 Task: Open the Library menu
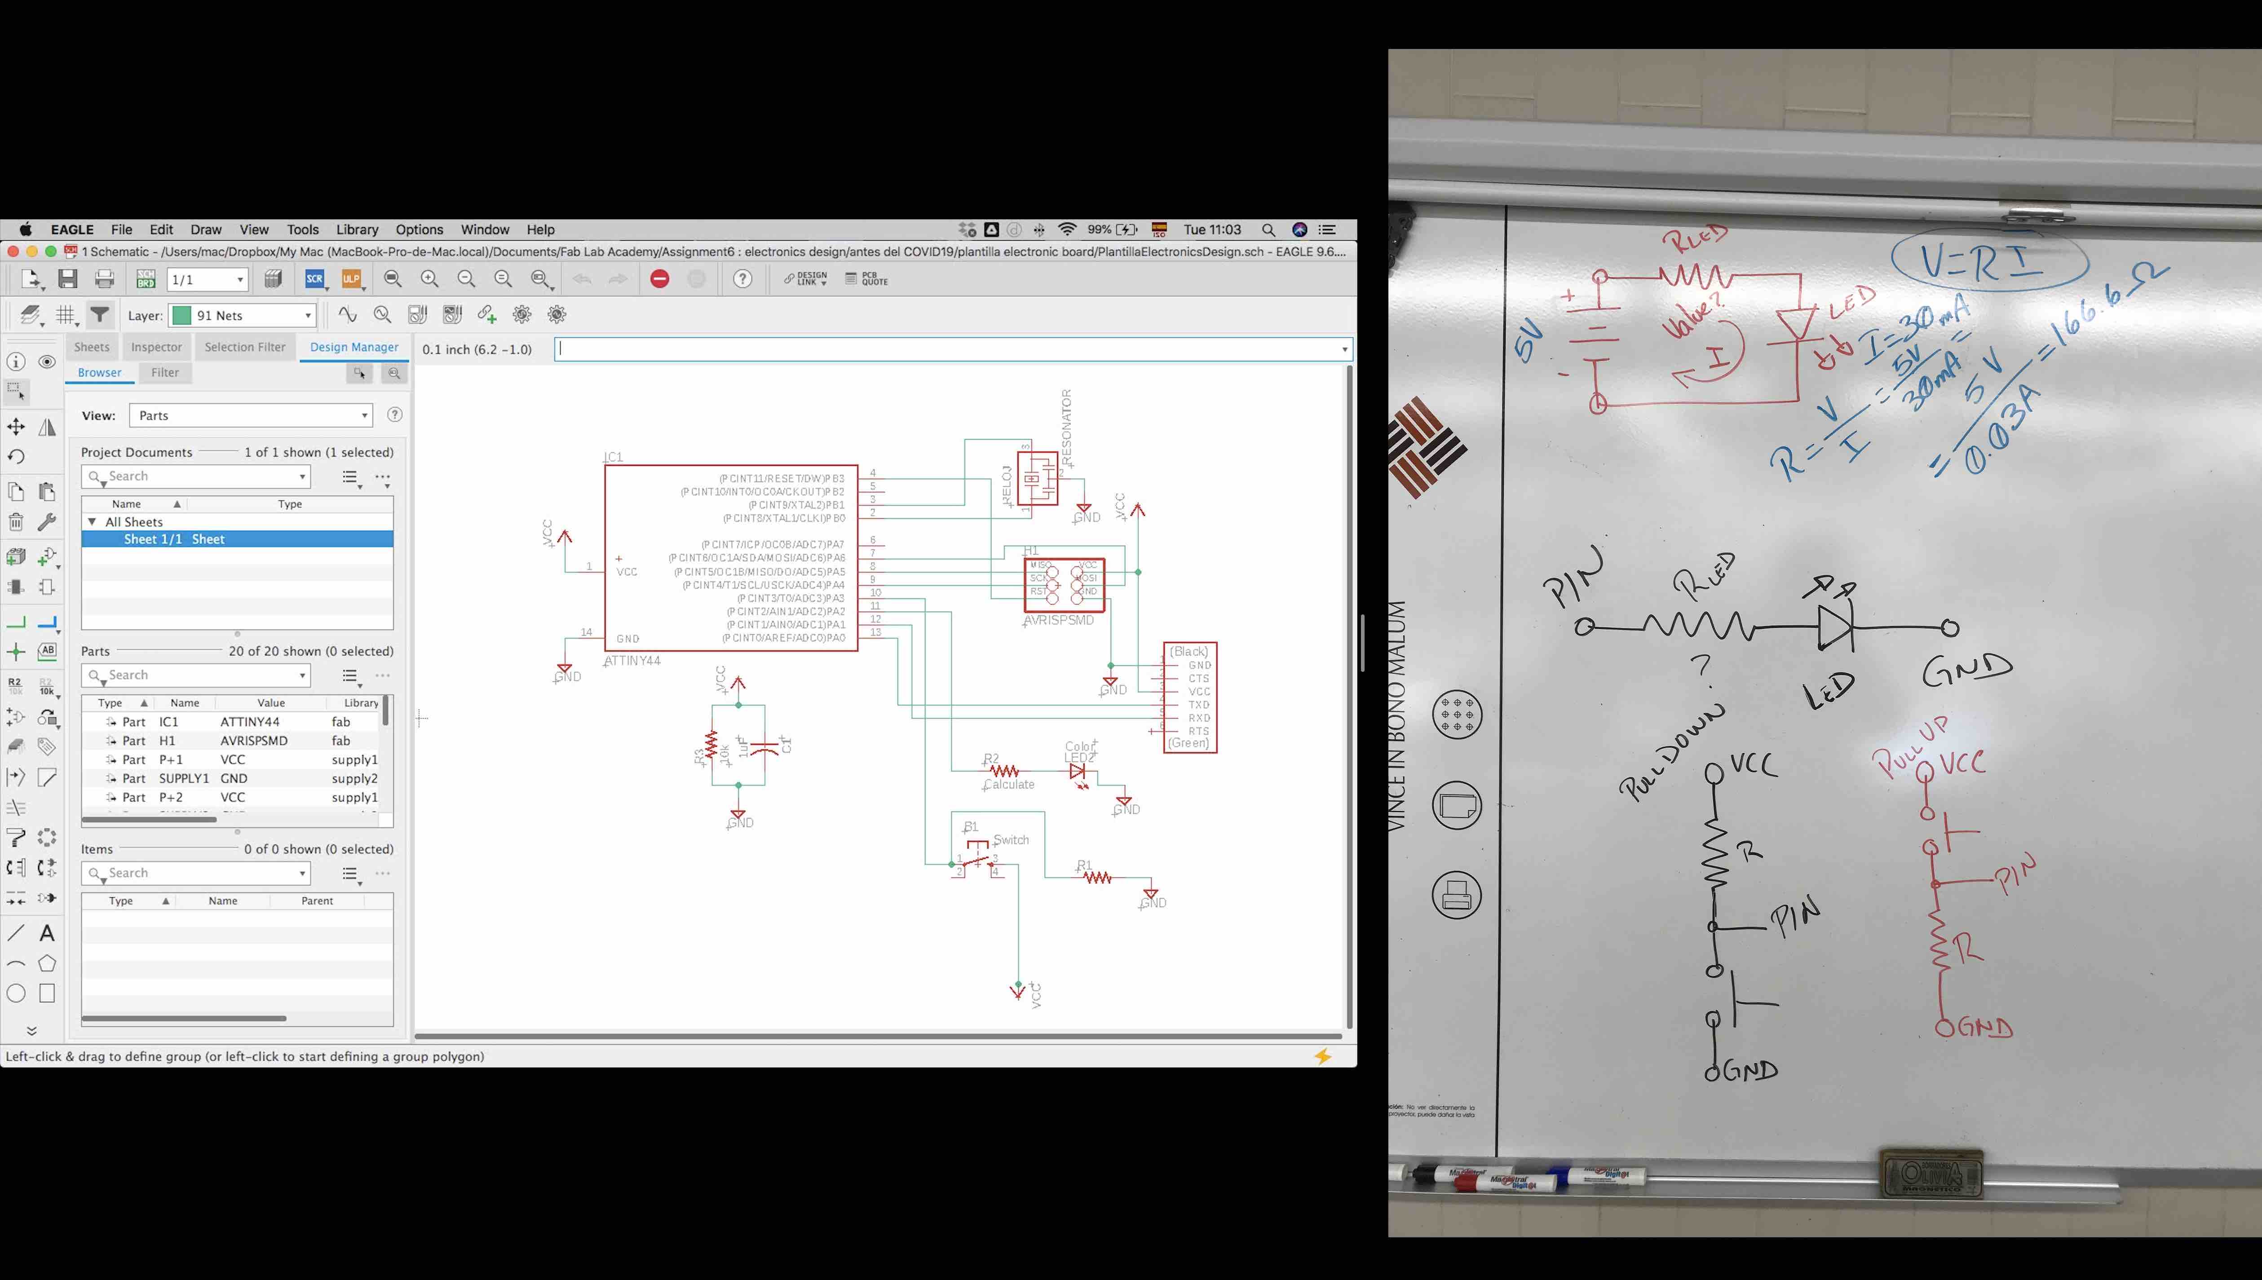click(356, 230)
